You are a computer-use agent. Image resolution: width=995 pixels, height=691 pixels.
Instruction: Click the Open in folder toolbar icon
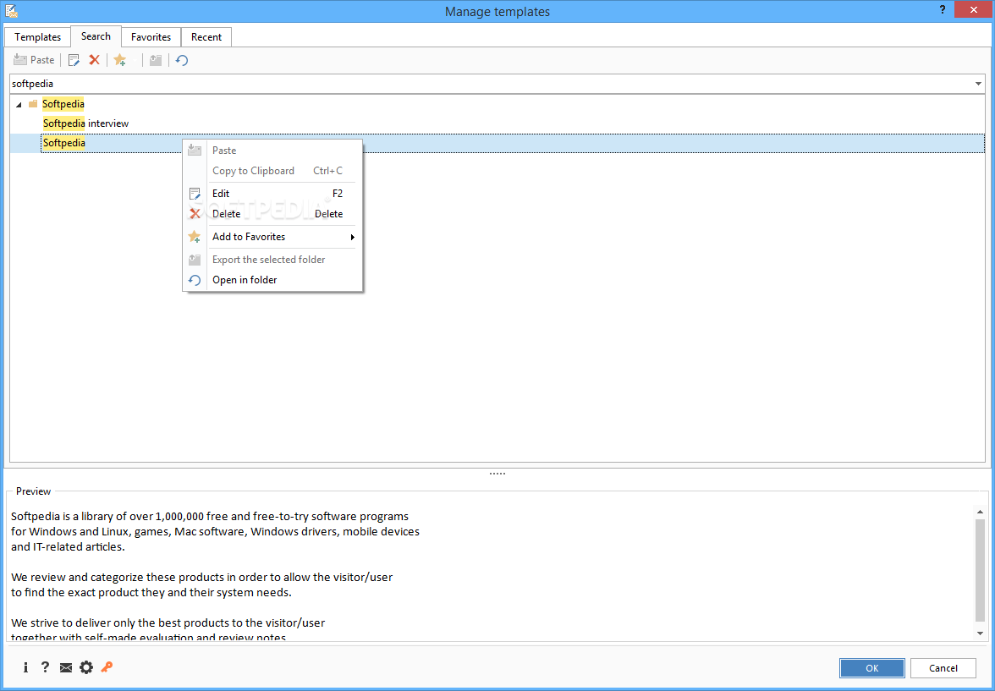click(x=181, y=60)
